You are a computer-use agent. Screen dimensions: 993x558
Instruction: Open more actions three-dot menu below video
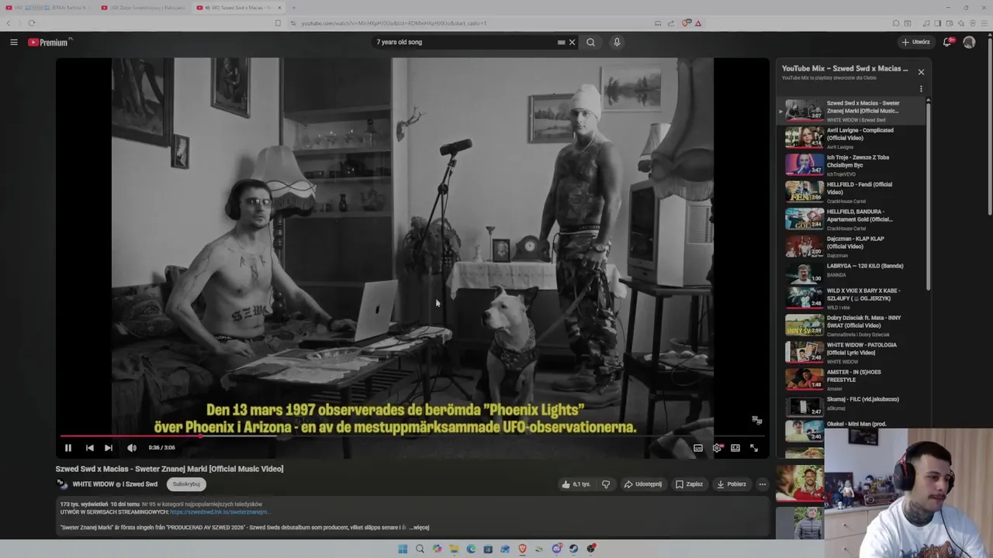[x=763, y=484]
